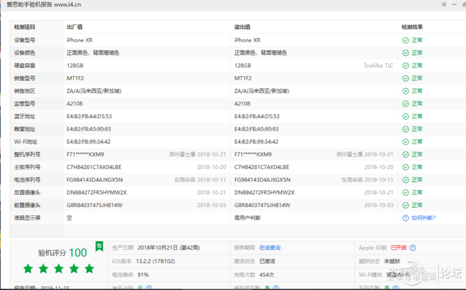Click the 激活状态 value 已激活
The height and width of the screenshot is (290, 466).
(267, 262)
